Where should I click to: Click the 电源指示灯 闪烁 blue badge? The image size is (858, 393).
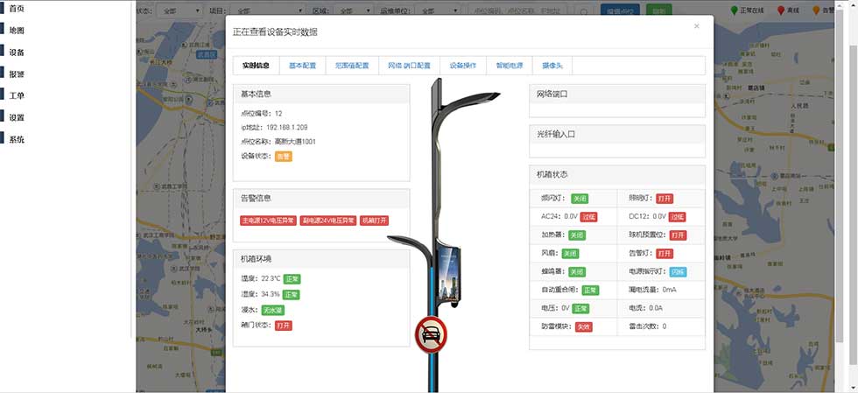[x=679, y=272]
